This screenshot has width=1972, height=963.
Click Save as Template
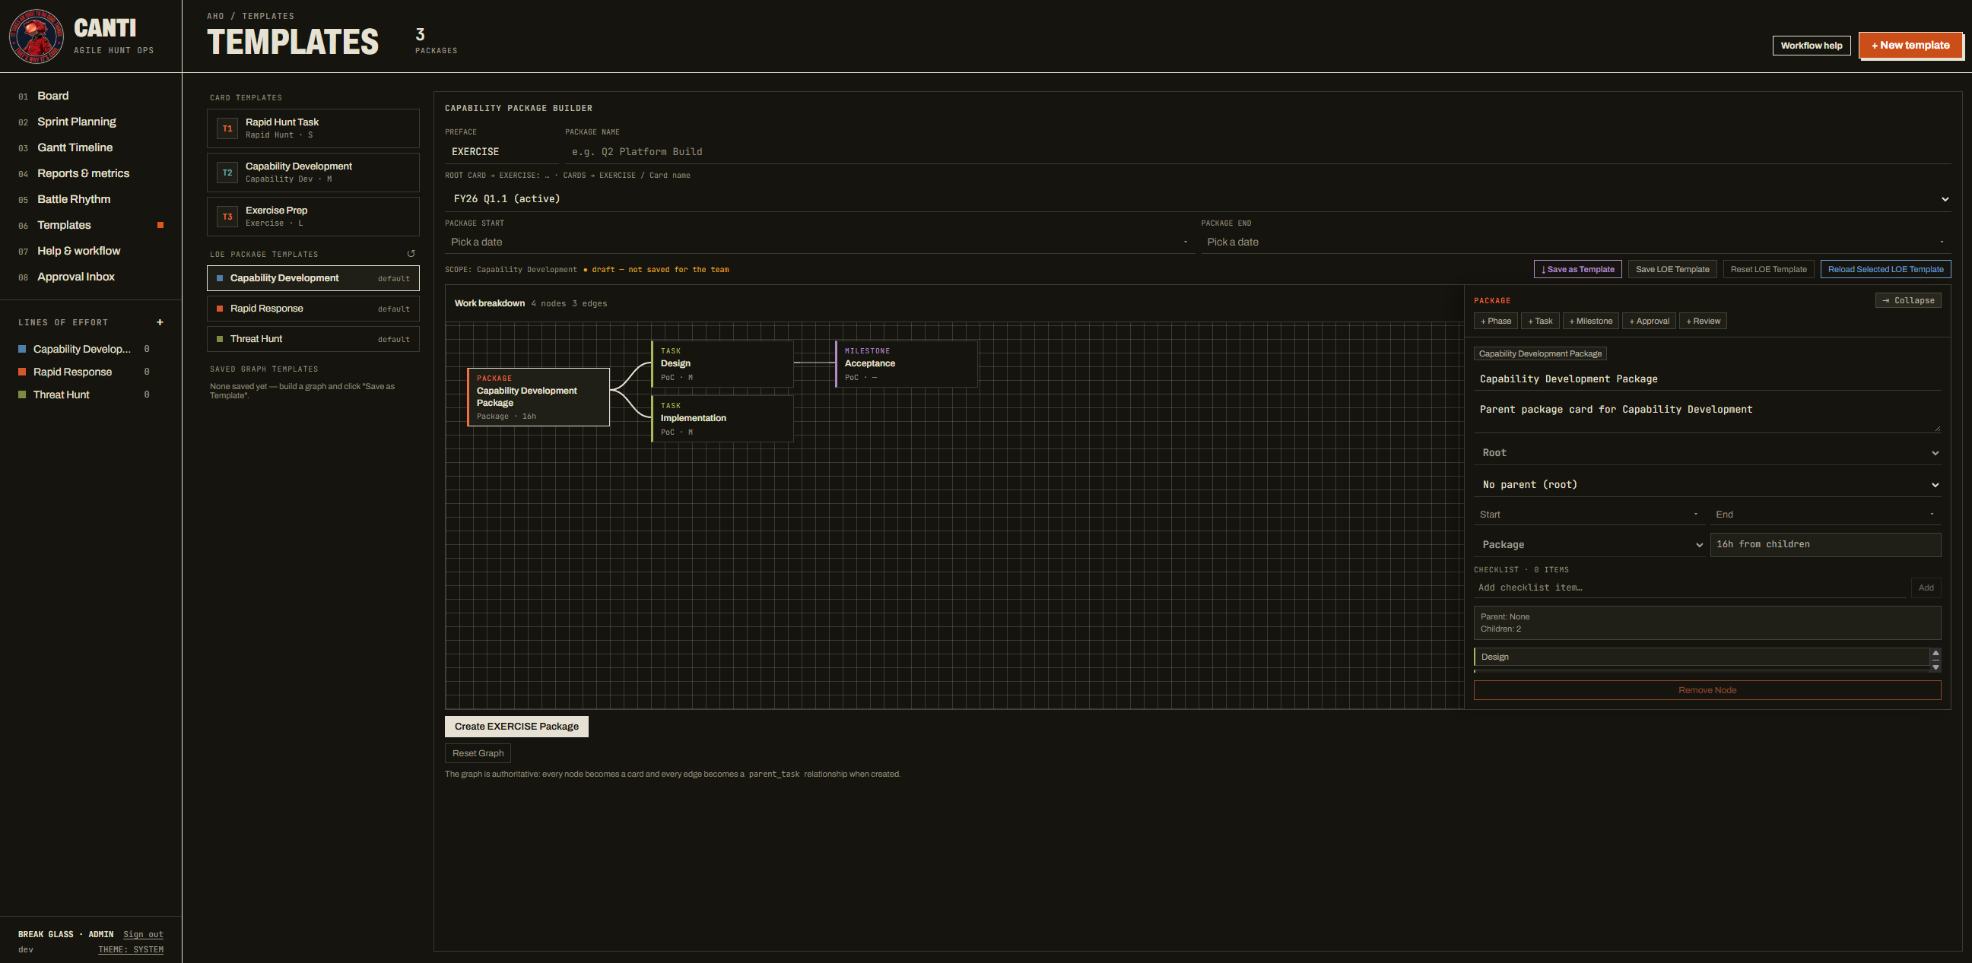coord(1578,269)
